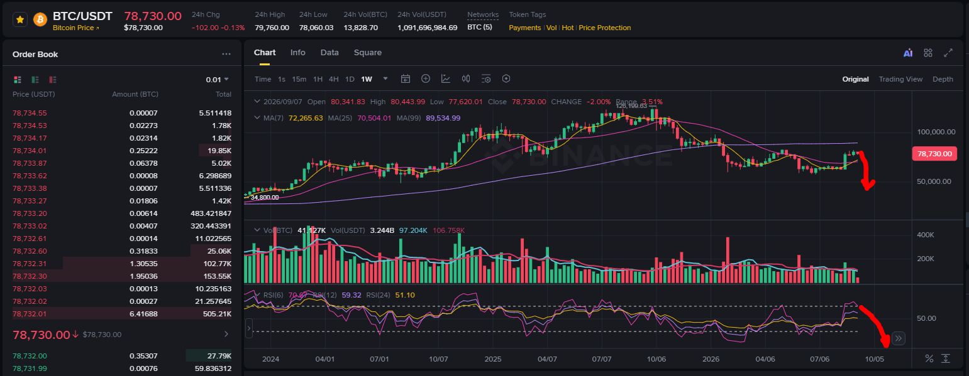Select the 78,732.30 ask price row

tap(122, 276)
